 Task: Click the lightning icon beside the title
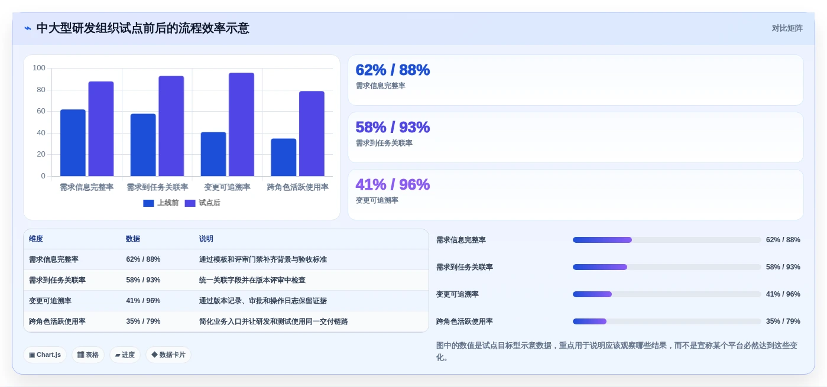tap(27, 28)
